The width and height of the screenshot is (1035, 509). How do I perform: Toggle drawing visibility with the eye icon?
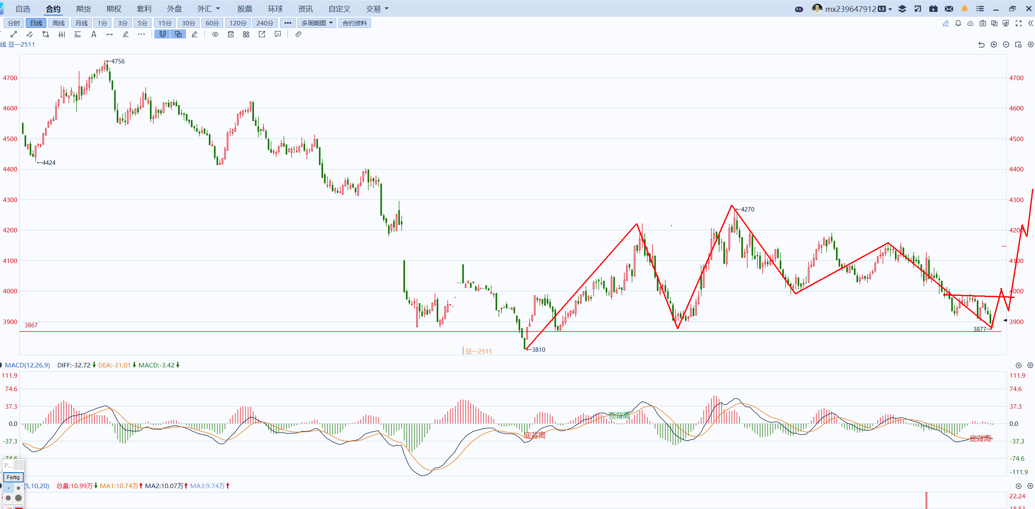coord(215,34)
